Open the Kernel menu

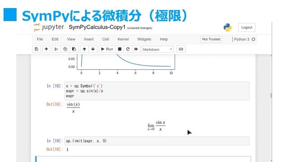tap(123, 39)
